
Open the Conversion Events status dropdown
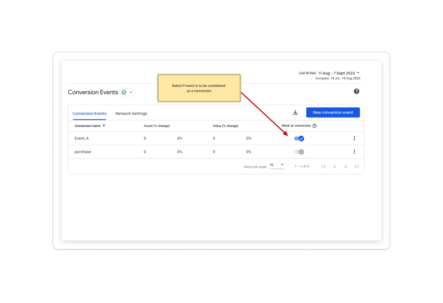[x=128, y=92]
